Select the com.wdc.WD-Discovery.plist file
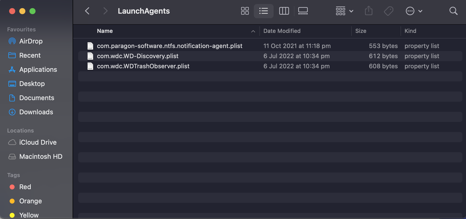The width and height of the screenshot is (466, 219). click(138, 56)
